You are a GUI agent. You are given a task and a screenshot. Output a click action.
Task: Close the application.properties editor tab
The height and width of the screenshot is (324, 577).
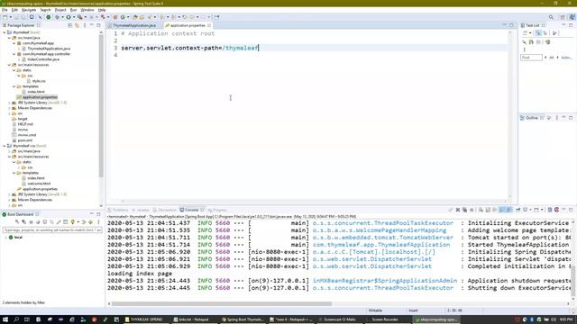(209, 25)
